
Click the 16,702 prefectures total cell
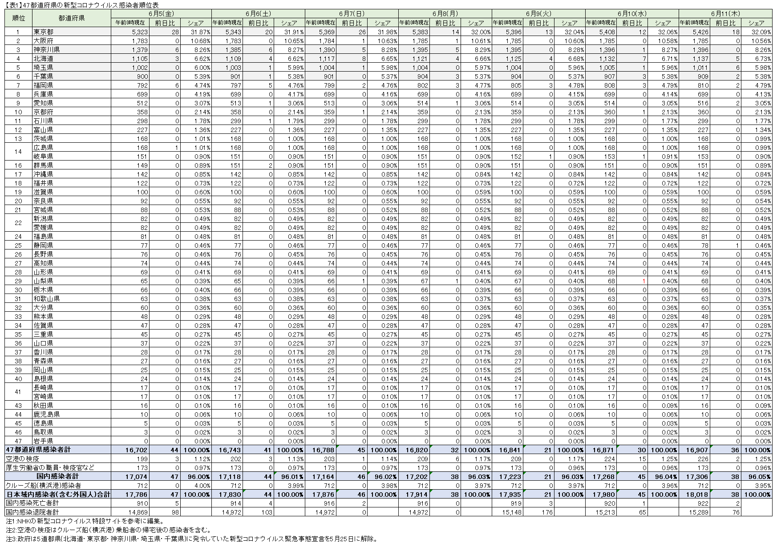pos(130,450)
